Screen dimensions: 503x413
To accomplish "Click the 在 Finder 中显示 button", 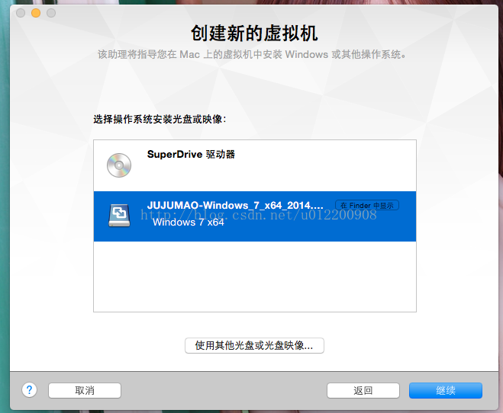I will (x=367, y=205).
